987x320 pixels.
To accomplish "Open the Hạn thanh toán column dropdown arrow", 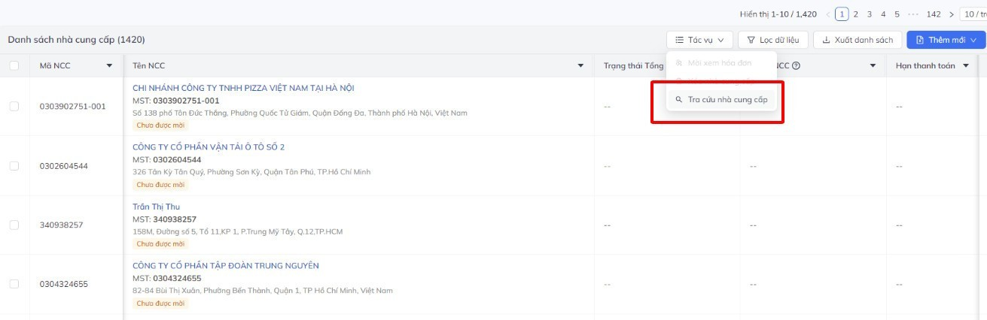I will coord(966,66).
